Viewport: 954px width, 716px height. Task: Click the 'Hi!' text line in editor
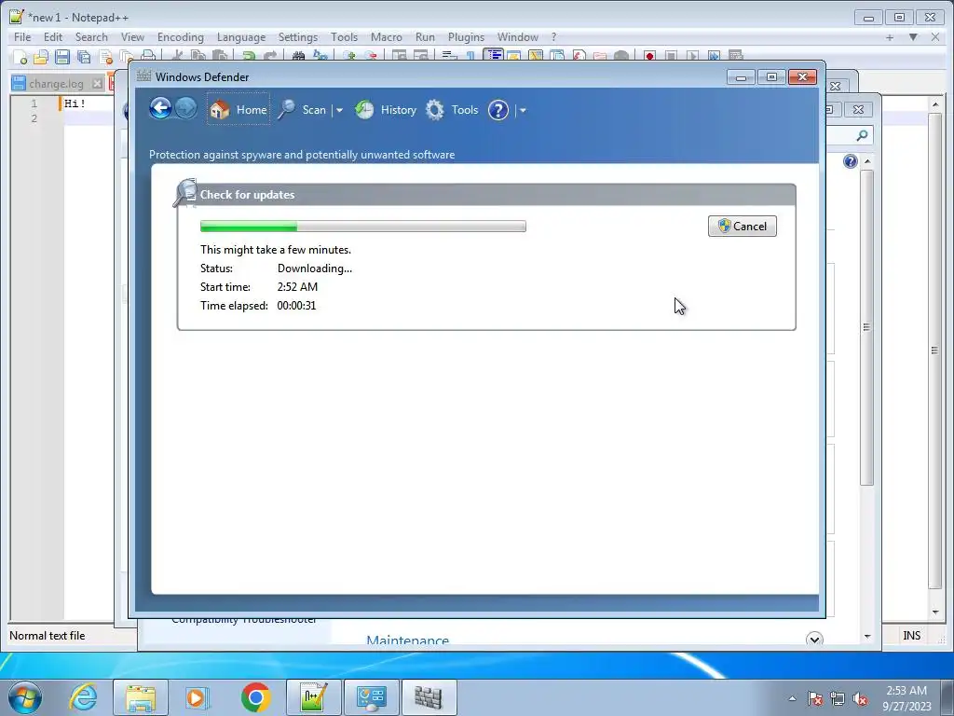[75, 103]
